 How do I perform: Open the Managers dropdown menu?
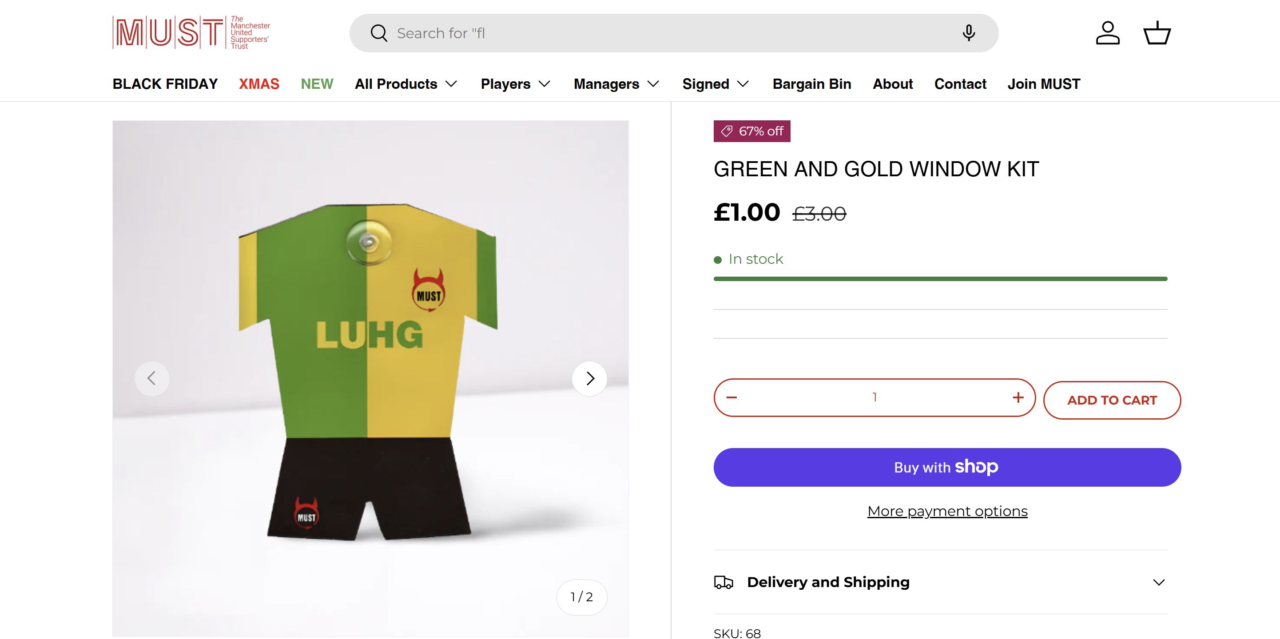click(x=616, y=84)
